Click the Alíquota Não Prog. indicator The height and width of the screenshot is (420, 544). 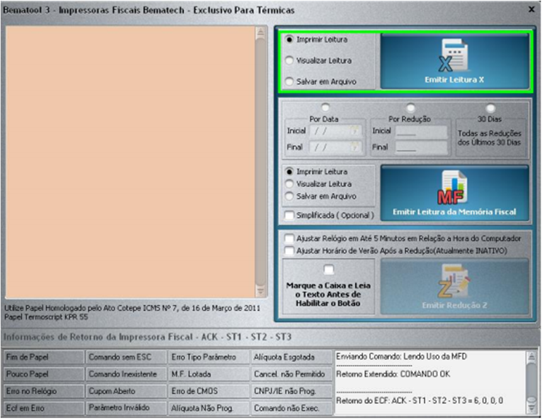coord(209,408)
